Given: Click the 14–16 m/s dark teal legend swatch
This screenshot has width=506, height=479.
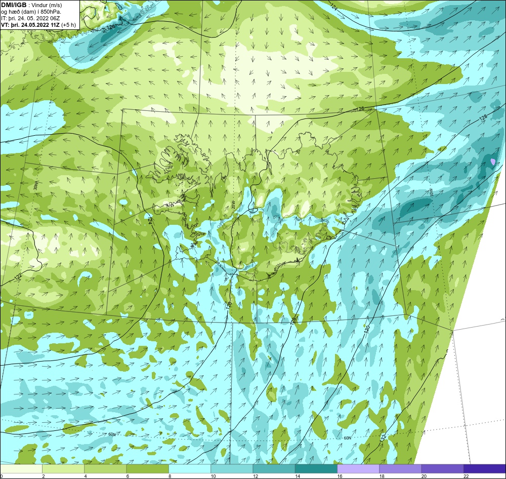Looking at the screenshot, I should 316,468.
